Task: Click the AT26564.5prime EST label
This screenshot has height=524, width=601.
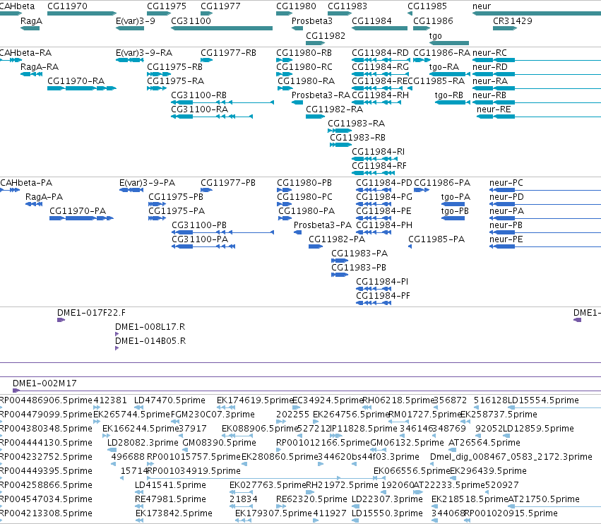Action: point(484,443)
